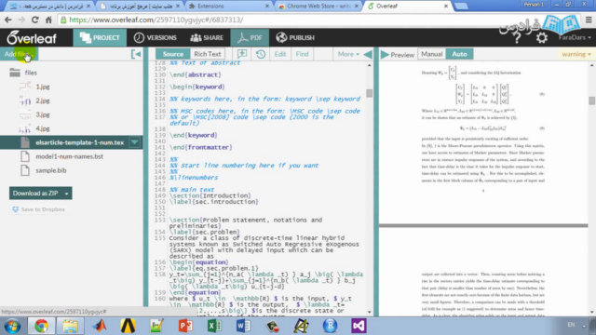This screenshot has height=335, width=596.
Task: Set preview compile to Auto
Action: [459, 54]
